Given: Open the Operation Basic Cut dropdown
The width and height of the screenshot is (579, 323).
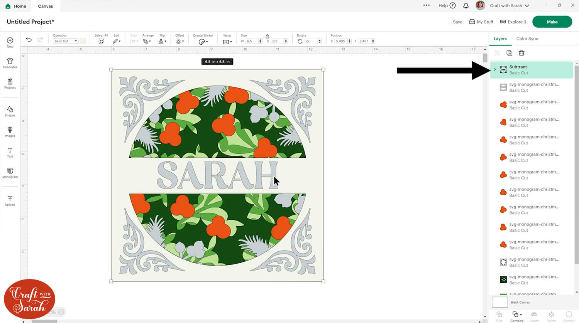Looking at the screenshot, I should 66,41.
